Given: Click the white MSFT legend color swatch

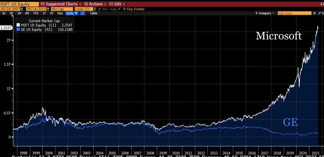Looking at the screenshot, I should coord(18,25).
